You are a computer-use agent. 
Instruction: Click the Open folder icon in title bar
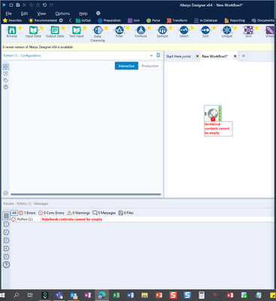point(11,5)
